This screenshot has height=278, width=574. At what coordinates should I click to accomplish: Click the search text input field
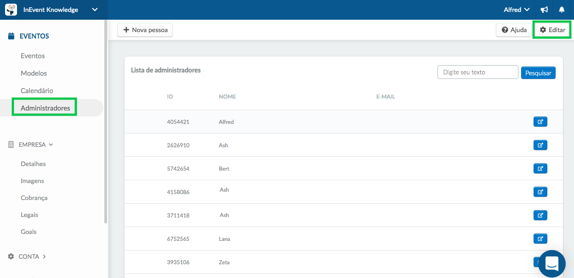tap(478, 72)
